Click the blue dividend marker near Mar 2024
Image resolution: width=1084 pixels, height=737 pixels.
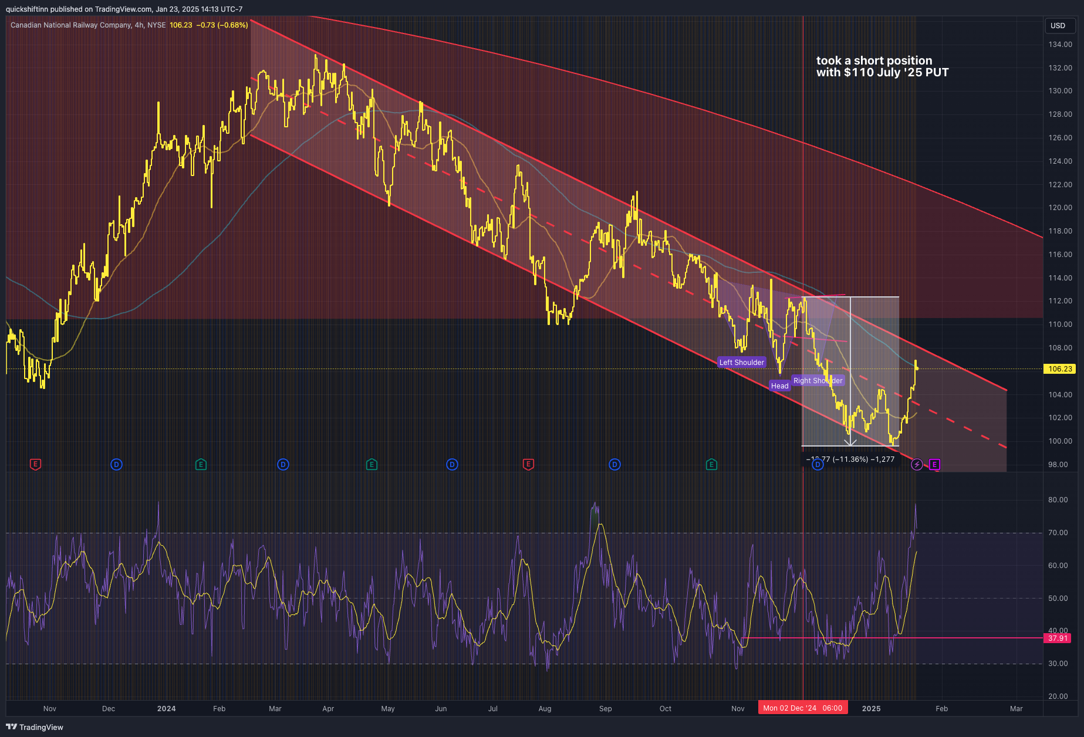coord(283,465)
